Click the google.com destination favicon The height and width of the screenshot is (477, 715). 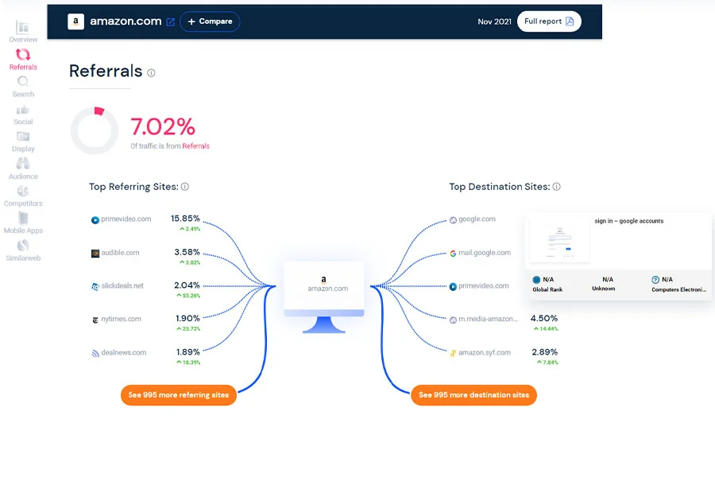(x=453, y=220)
